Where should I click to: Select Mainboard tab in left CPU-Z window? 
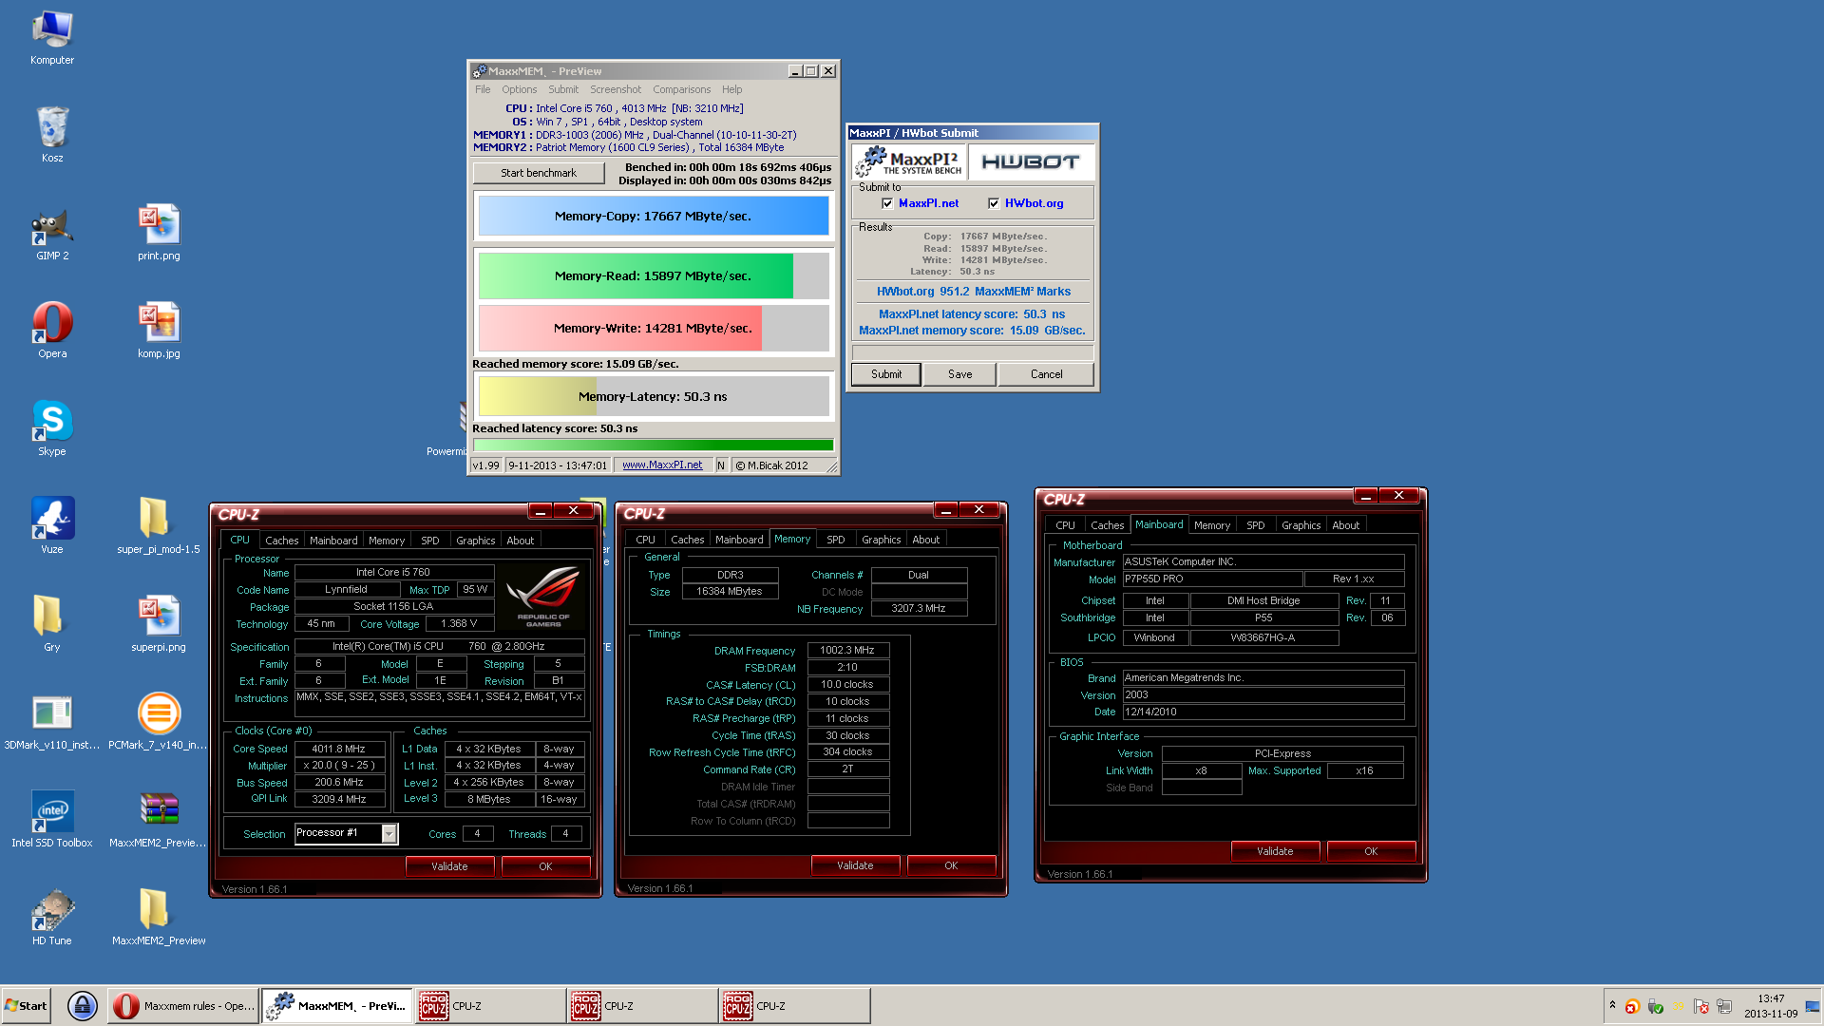333,541
